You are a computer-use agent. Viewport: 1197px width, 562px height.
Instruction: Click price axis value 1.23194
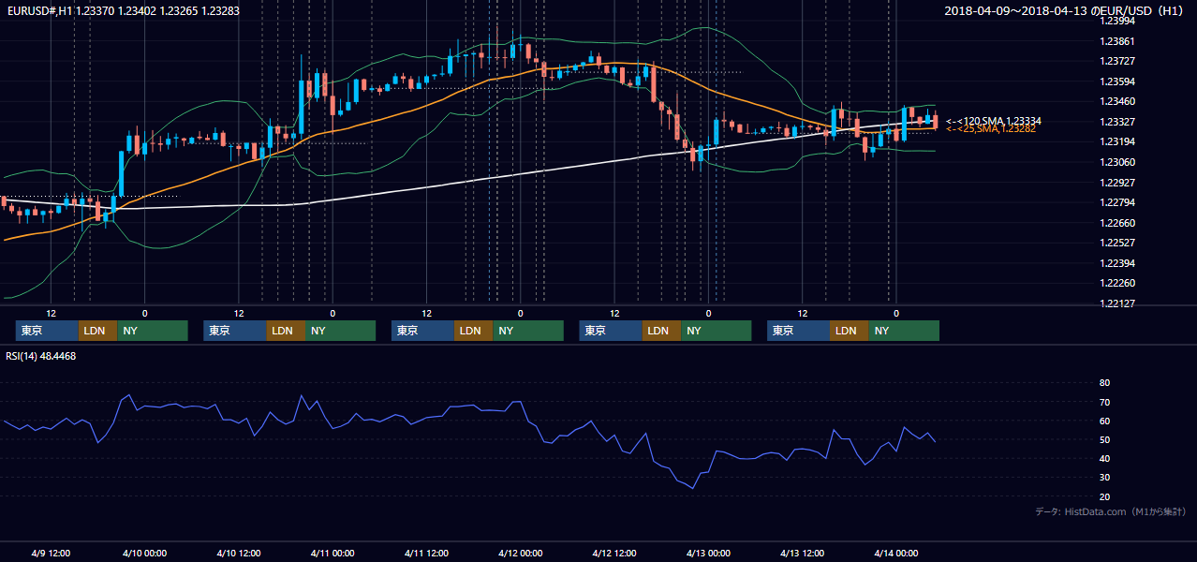(x=1117, y=141)
